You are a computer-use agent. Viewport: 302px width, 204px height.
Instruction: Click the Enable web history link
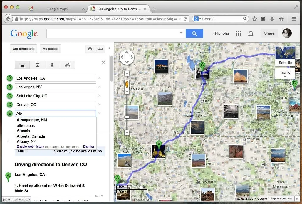click(31, 146)
